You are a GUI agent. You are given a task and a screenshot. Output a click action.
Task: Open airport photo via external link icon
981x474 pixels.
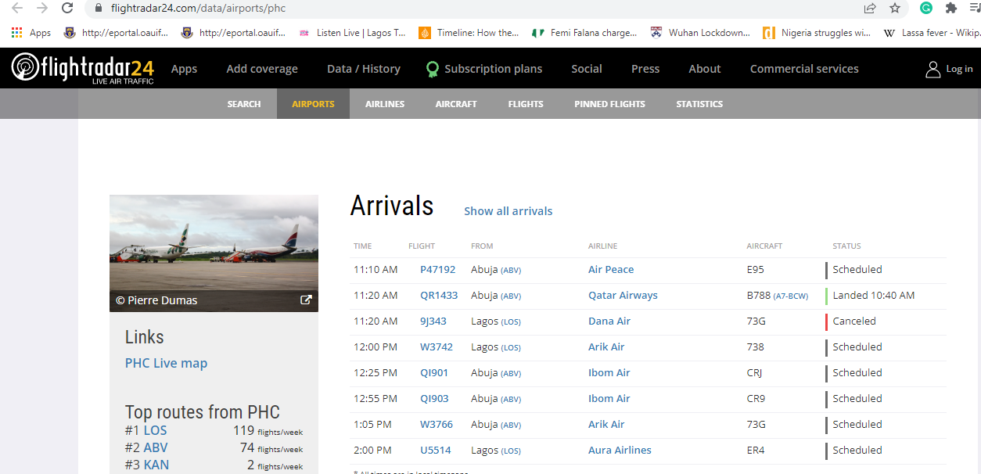tap(306, 300)
